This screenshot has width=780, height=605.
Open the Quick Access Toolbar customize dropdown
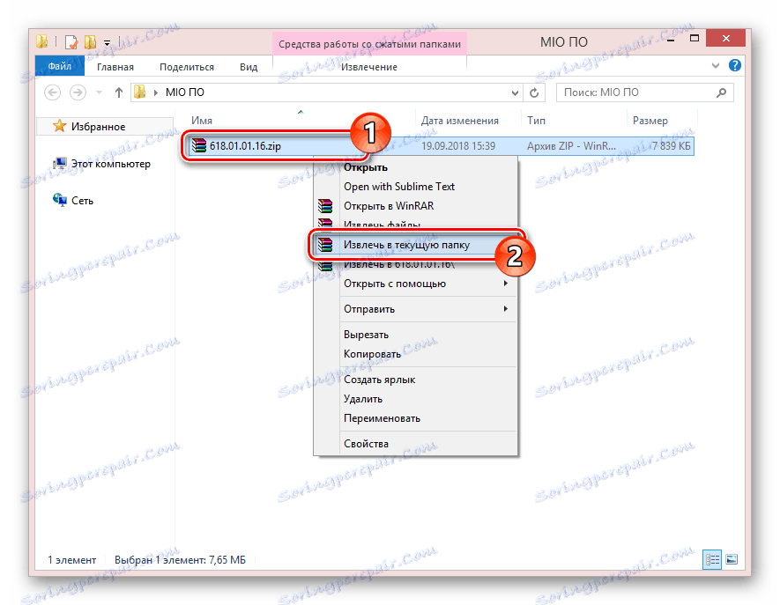point(107,43)
